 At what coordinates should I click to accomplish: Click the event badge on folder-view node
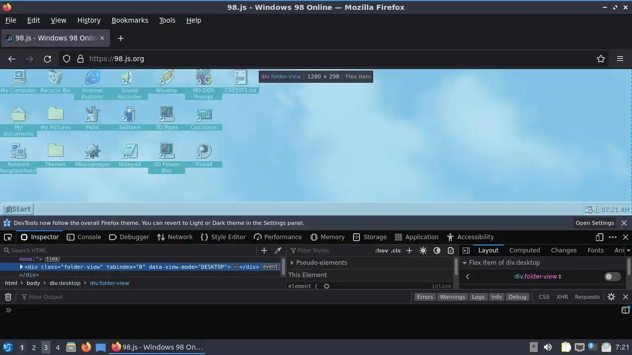[270, 267]
